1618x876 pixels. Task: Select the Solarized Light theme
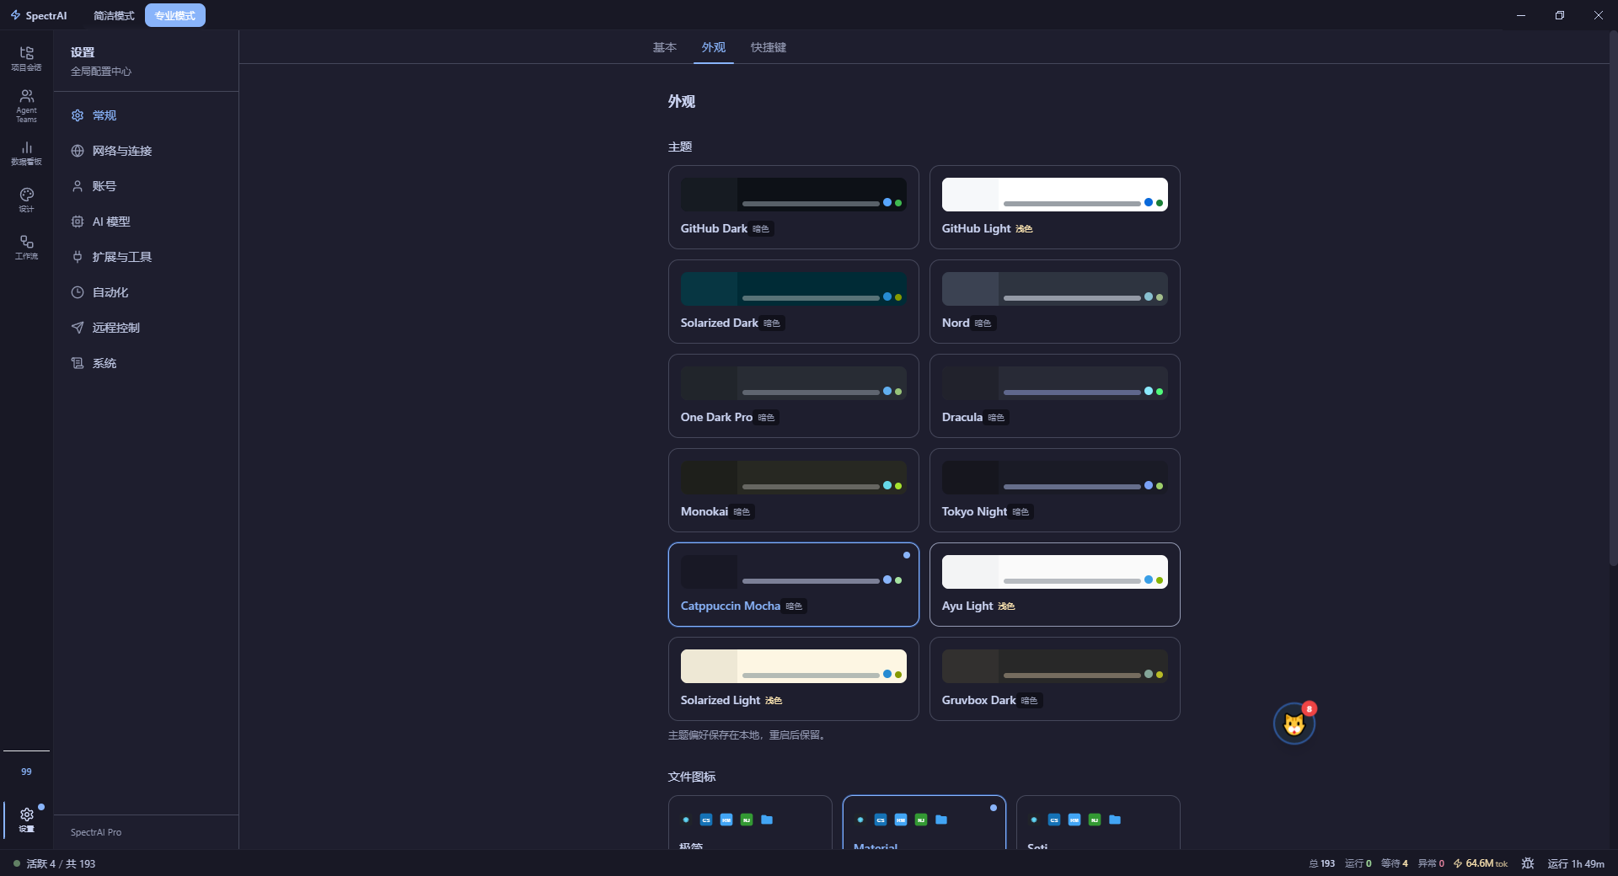(794, 679)
